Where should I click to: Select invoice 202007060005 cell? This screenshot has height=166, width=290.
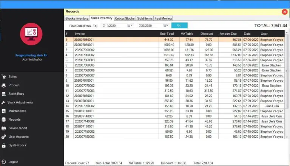[116, 65]
